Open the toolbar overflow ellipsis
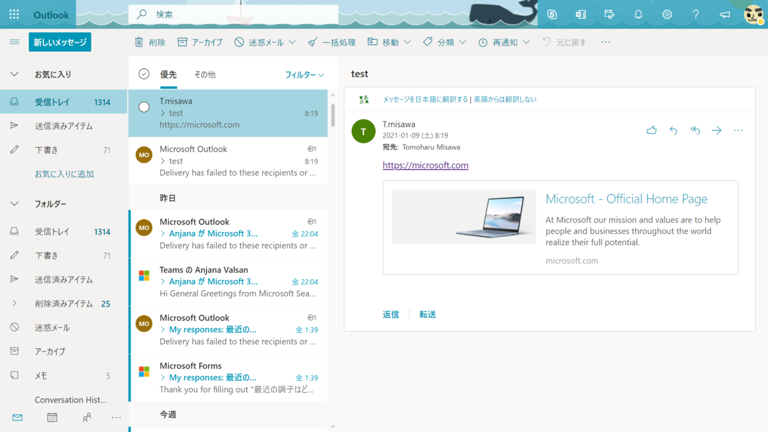This screenshot has width=768, height=432. tap(605, 42)
